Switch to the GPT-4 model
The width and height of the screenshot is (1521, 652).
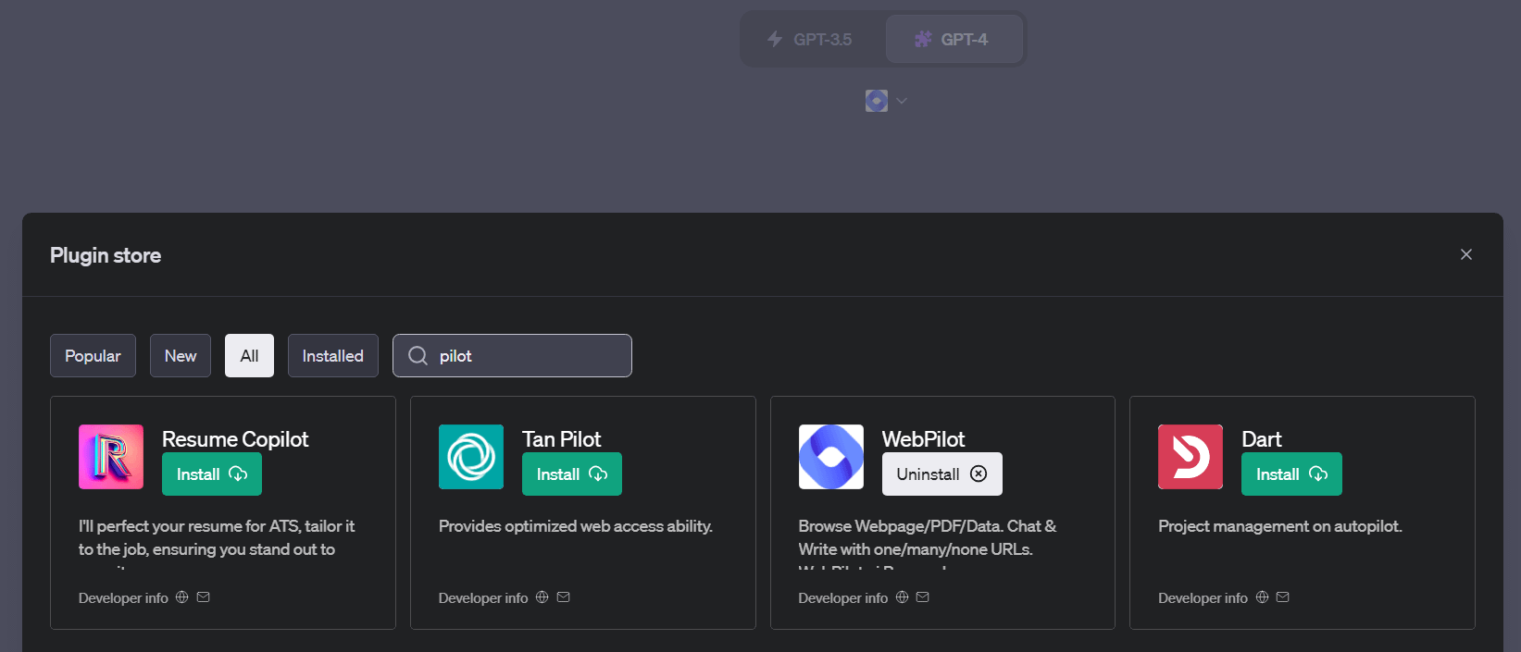954,39
